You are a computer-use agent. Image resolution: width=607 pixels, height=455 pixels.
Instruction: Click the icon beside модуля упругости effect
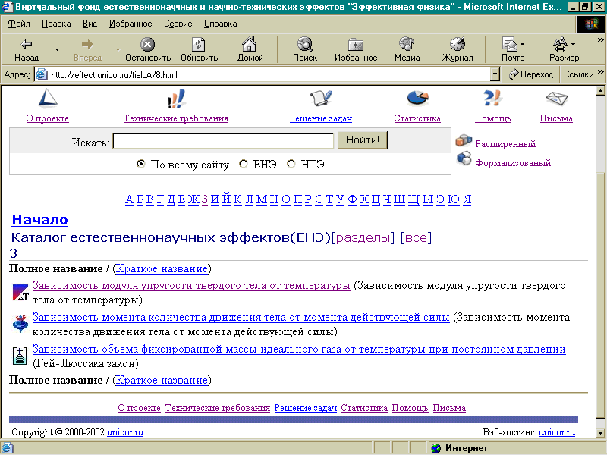(20, 292)
